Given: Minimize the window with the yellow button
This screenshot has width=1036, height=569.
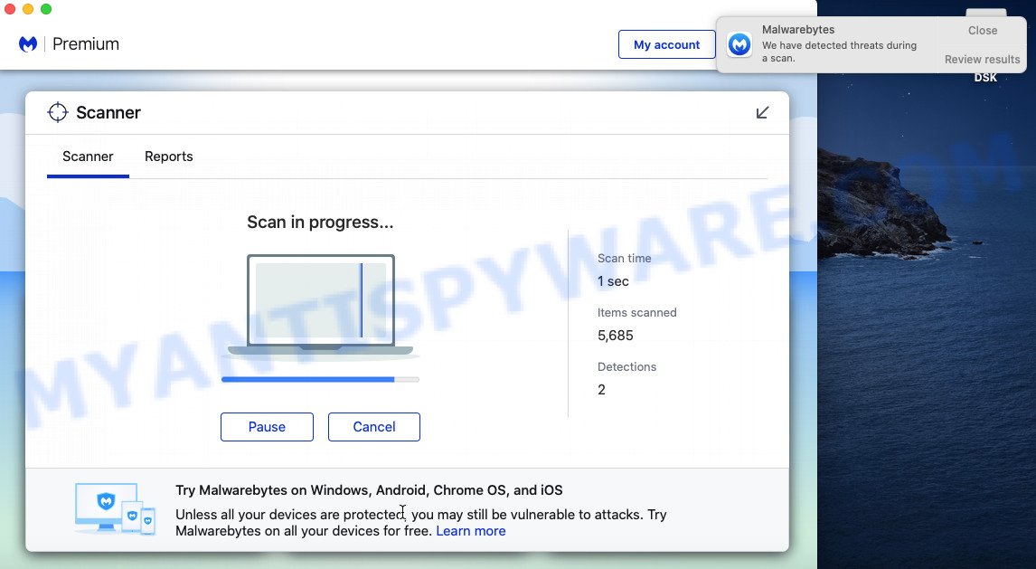Looking at the screenshot, I should pyautogui.click(x=28, y=9).
